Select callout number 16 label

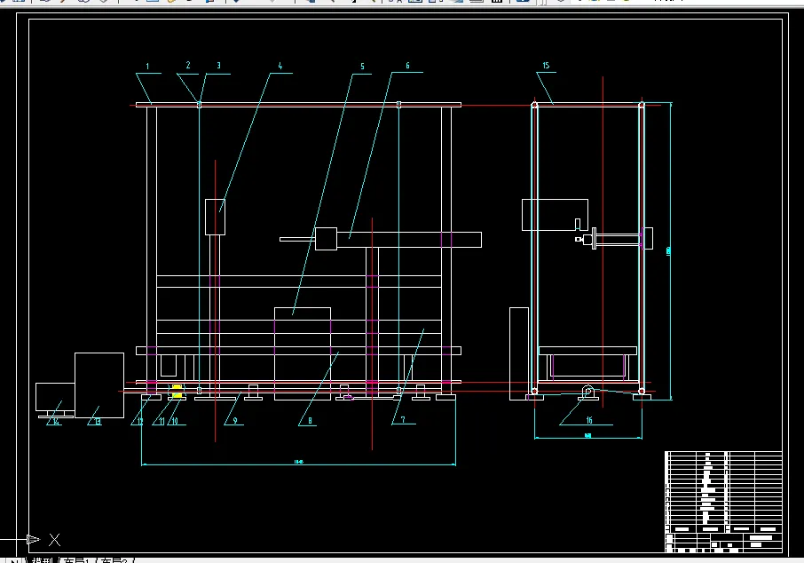pos(589,420)
